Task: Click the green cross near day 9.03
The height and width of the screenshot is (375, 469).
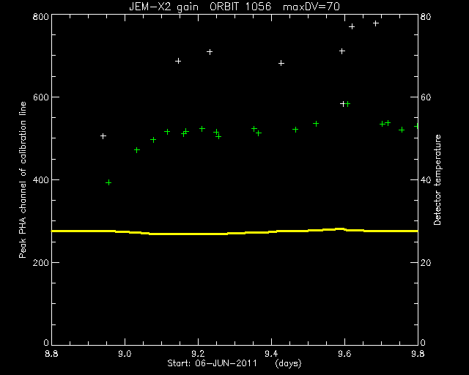Action: coord(137,150)
